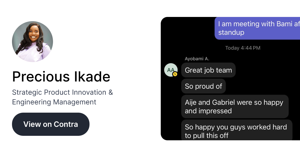Click the Strategic Product Innovation subtitle
This screenshot has height=157, width=300.
(x=62, y=92)
